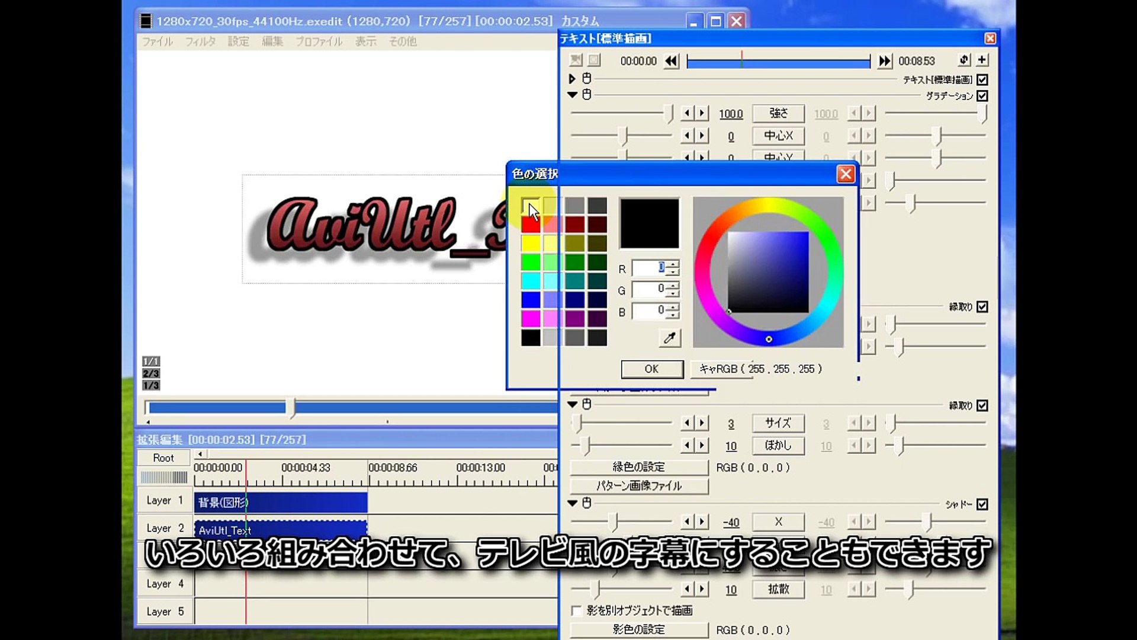1137x640 pixels.
Task: Decrease 強さ value with left arrow
Action: pos(687,113)
